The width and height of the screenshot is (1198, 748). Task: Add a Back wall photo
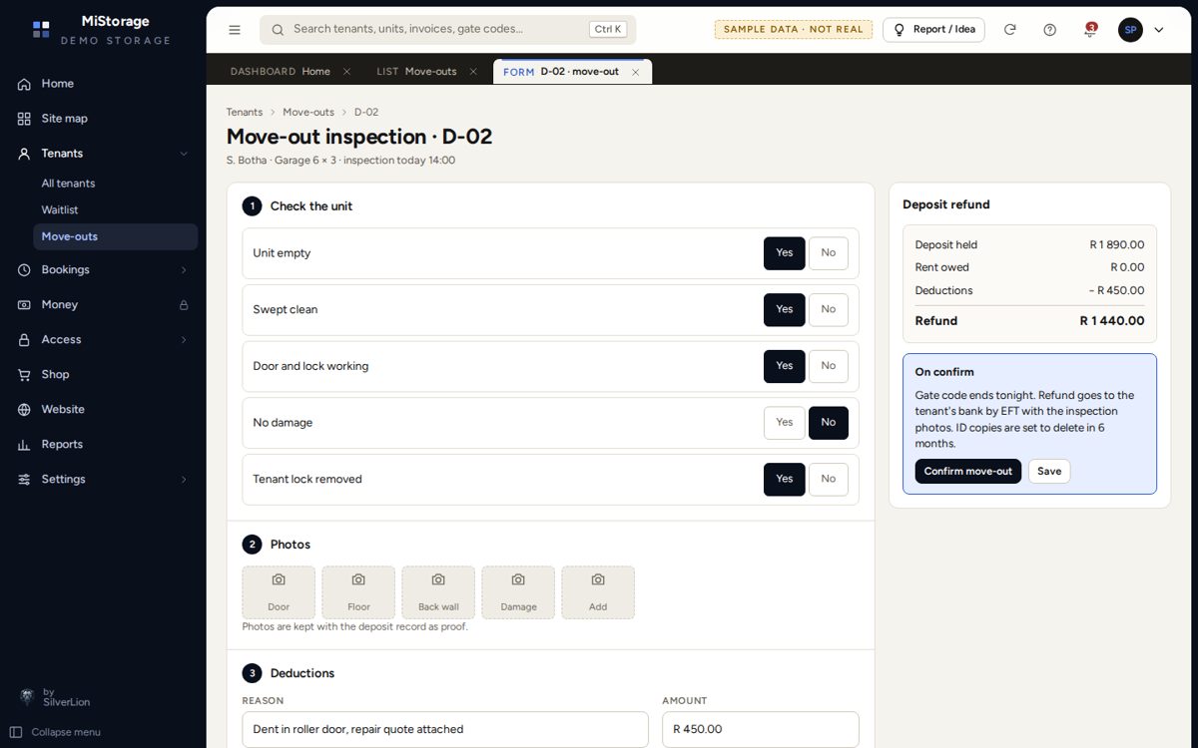(x=438, y=592)
